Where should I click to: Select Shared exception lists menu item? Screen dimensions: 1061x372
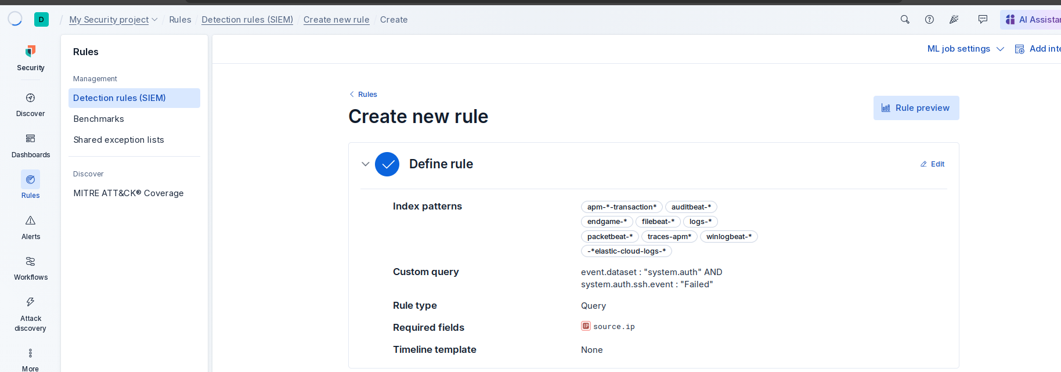tap(118, 140)
